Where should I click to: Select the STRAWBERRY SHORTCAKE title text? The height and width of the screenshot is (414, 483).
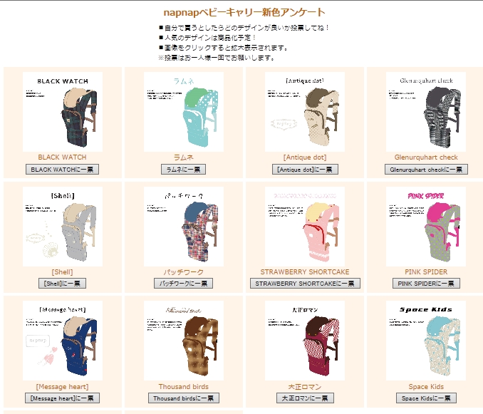pos(305,272)
